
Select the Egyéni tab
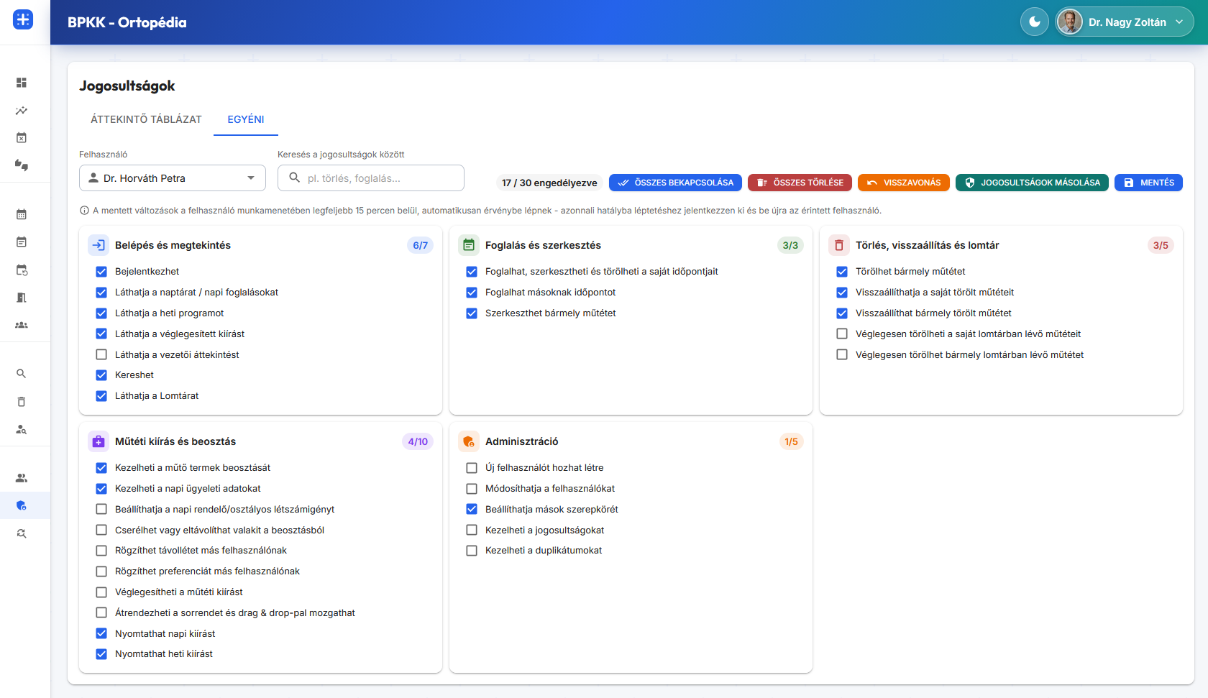[246, 119]
